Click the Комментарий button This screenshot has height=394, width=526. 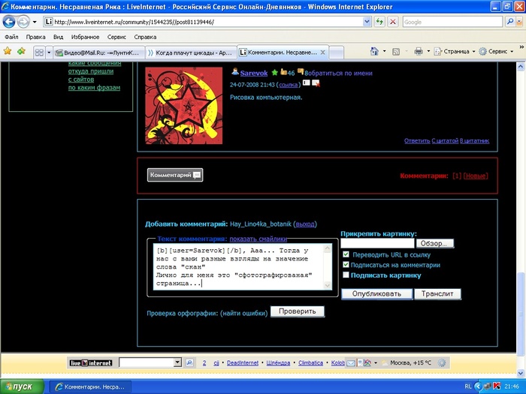(175, 175)
